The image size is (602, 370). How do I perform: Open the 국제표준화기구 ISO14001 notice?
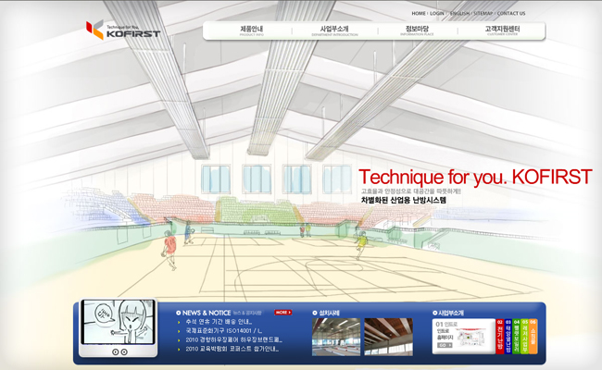click(224, 330)
